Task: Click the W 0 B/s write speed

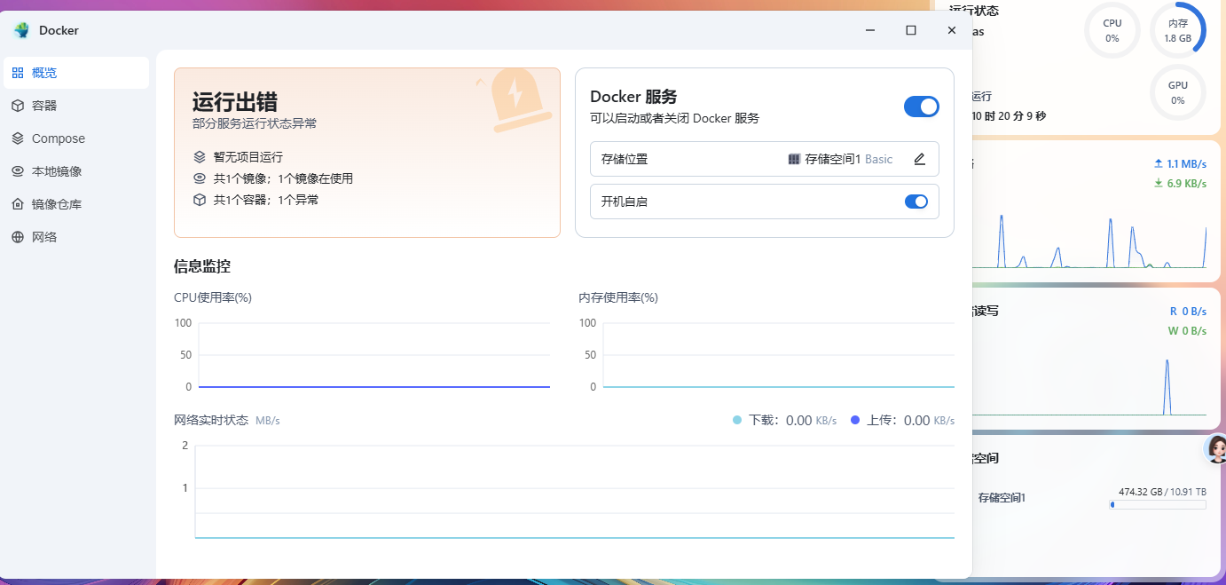Action: coord(1187,331)
